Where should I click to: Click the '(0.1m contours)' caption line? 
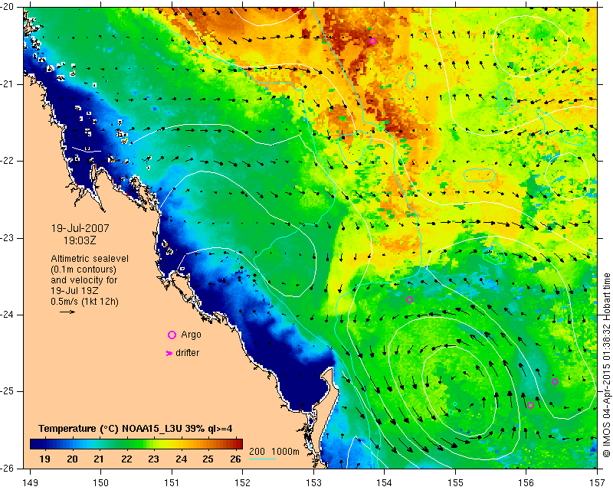(84, 269)
